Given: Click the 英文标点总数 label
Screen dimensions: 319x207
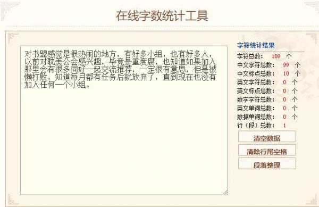Looking at the screenshot, I should tap(256, 91).
